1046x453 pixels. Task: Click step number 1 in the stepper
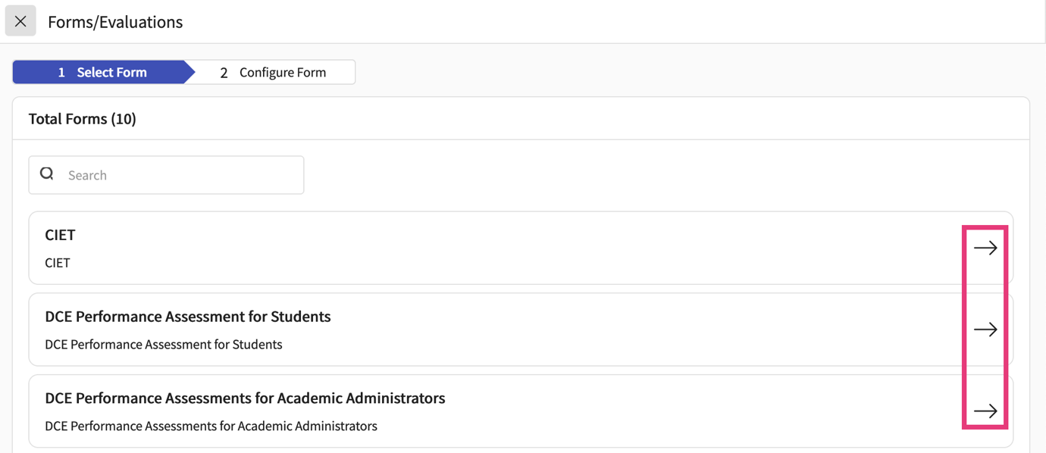pyautogui.click(x=61, y=72)
